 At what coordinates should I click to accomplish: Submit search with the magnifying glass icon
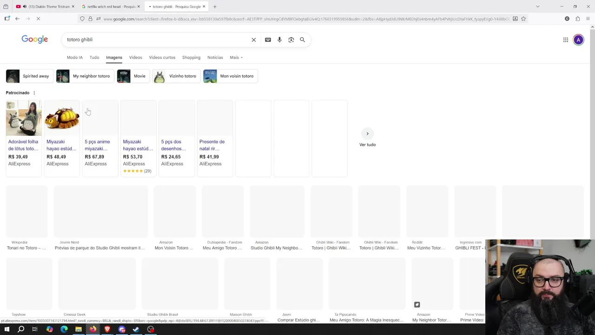[302, 40]
